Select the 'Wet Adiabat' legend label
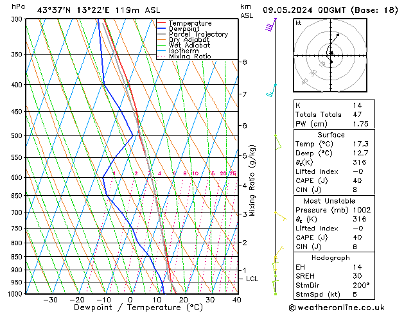The width and height of the screenshot is (404, 312). (x=189, y=46)
